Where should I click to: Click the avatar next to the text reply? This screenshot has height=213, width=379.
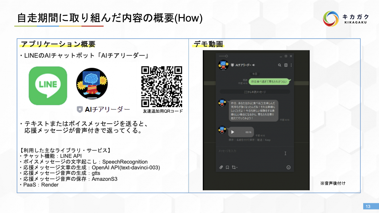pyautogui.click(x=222, y=103)
